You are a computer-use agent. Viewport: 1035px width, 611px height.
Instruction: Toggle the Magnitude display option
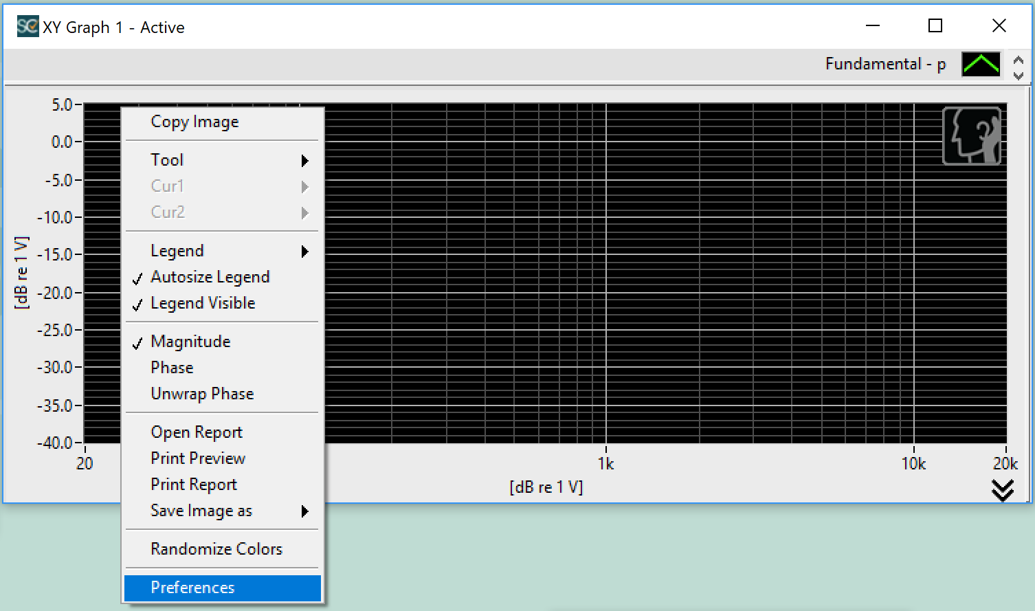pos(223,342)
